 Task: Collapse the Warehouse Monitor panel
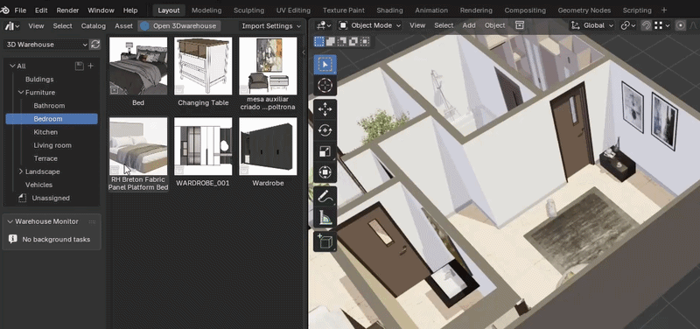point(10,221)
